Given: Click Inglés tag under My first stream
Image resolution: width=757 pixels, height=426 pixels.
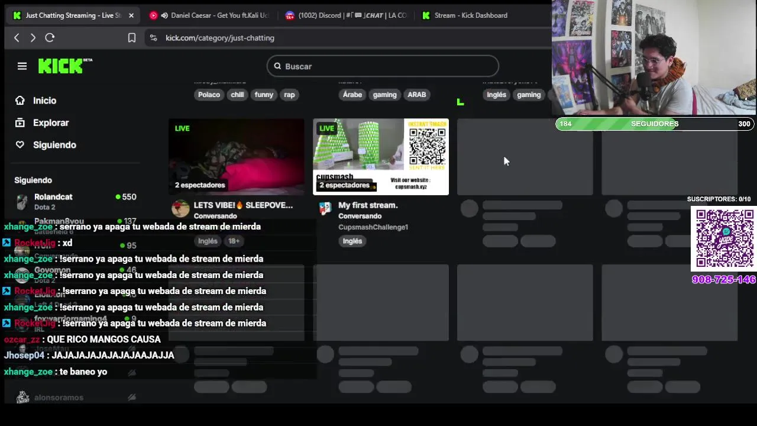Looking at the screenshot, I should [352, 241].
